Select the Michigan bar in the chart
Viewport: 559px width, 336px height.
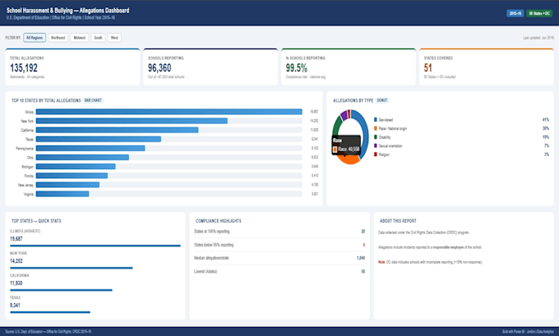click(76, 167)
